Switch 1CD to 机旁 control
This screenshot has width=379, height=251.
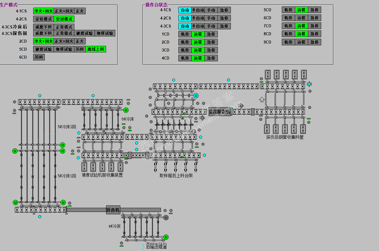click(x=185, y=34)
